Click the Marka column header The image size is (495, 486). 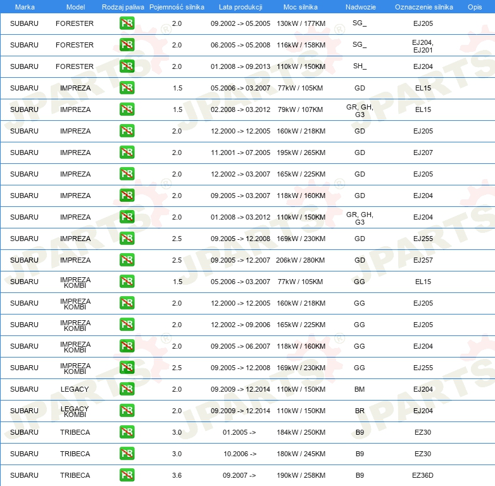coord(25,7)
